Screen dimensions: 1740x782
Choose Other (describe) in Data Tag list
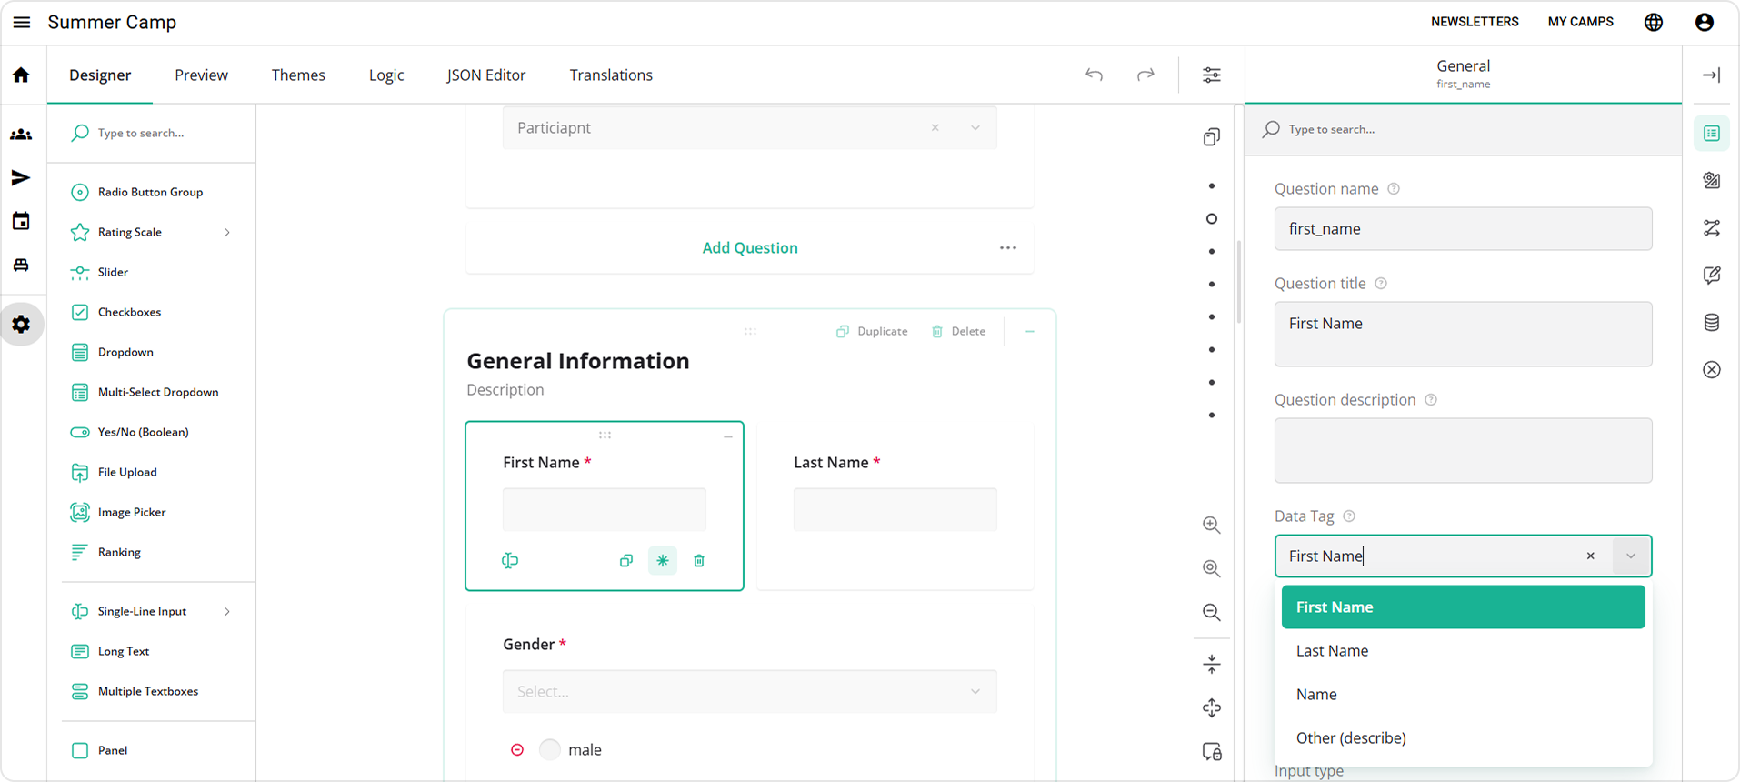(x=1464, y=738)
